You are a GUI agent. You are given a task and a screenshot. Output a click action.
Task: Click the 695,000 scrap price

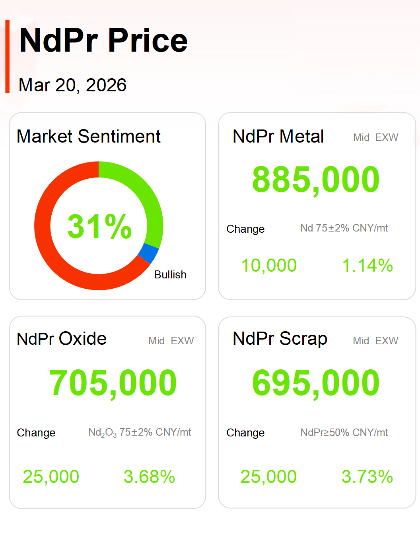point(316,383)
